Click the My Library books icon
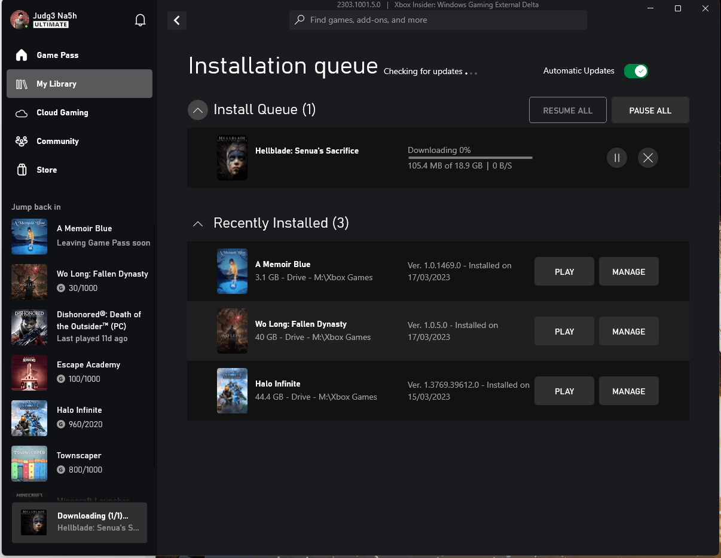721x558 pixels. [x=22, y=84]
